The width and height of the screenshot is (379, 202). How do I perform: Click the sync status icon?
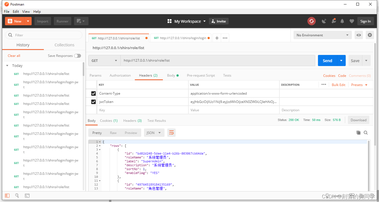point(312,21)
